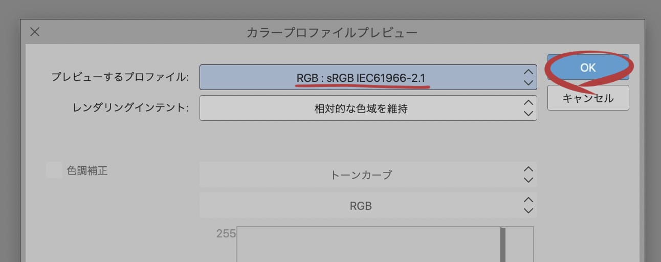Click inside the tone curve graph
The width and height of the screenshot is (661, 262).
pyautogui.click(x=385, y=245)
